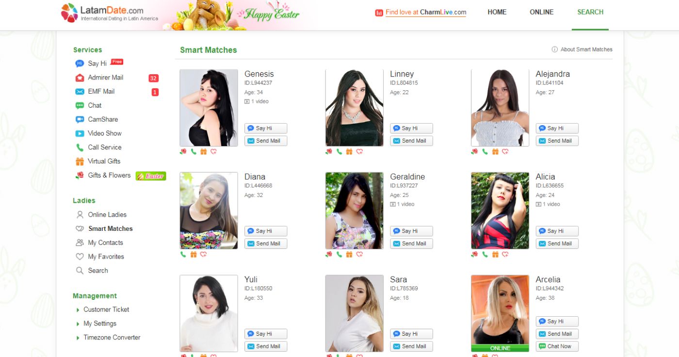Image resolution: width=679 pixels, height=357 pixels.
Task: Open CamShare service in the sidebar
Action: click(103, 119)
